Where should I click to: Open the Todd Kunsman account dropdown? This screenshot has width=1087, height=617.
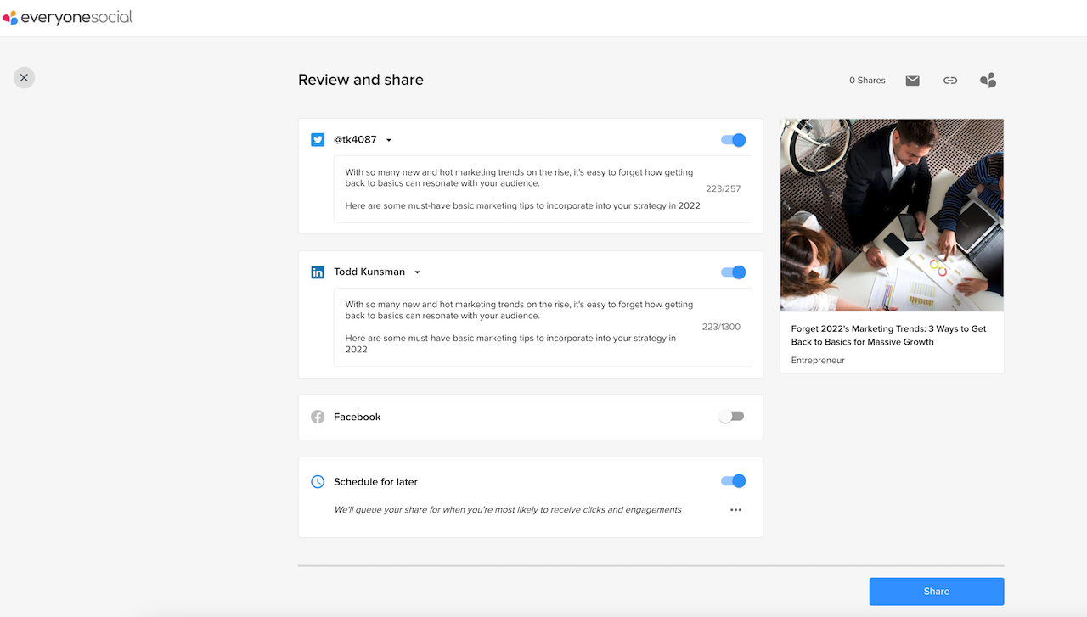click(x=416, y=272)
